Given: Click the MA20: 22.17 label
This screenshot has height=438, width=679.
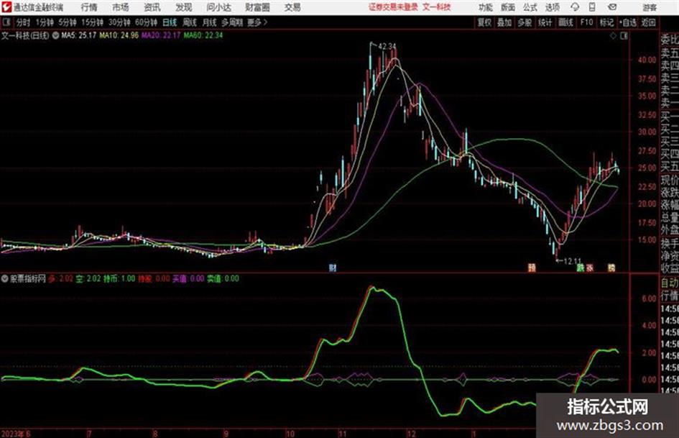Looking at the screenshot, I should (x=161, y=35).
